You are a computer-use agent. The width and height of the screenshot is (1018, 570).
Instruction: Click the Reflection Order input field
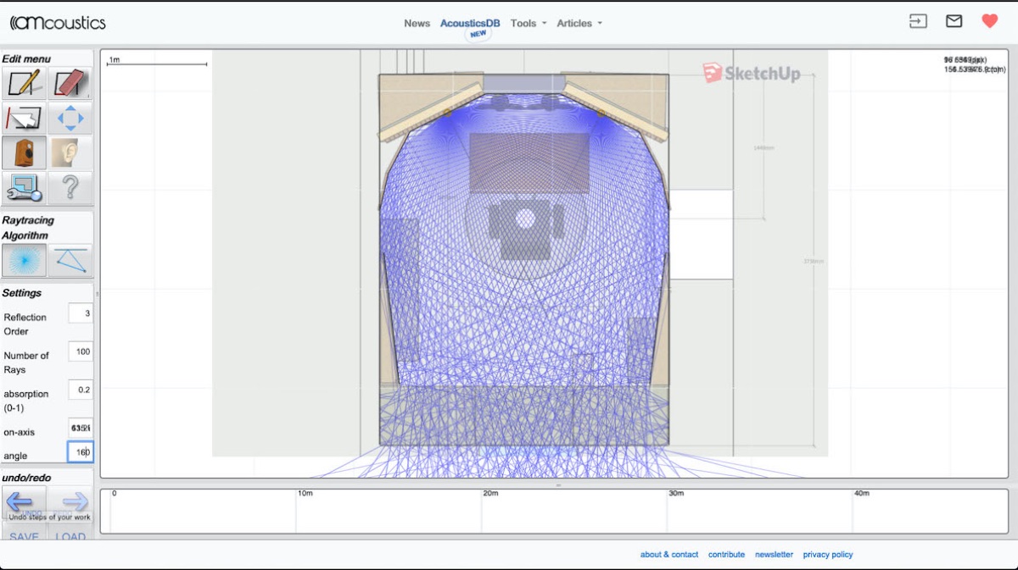click(x=81, y=313)
